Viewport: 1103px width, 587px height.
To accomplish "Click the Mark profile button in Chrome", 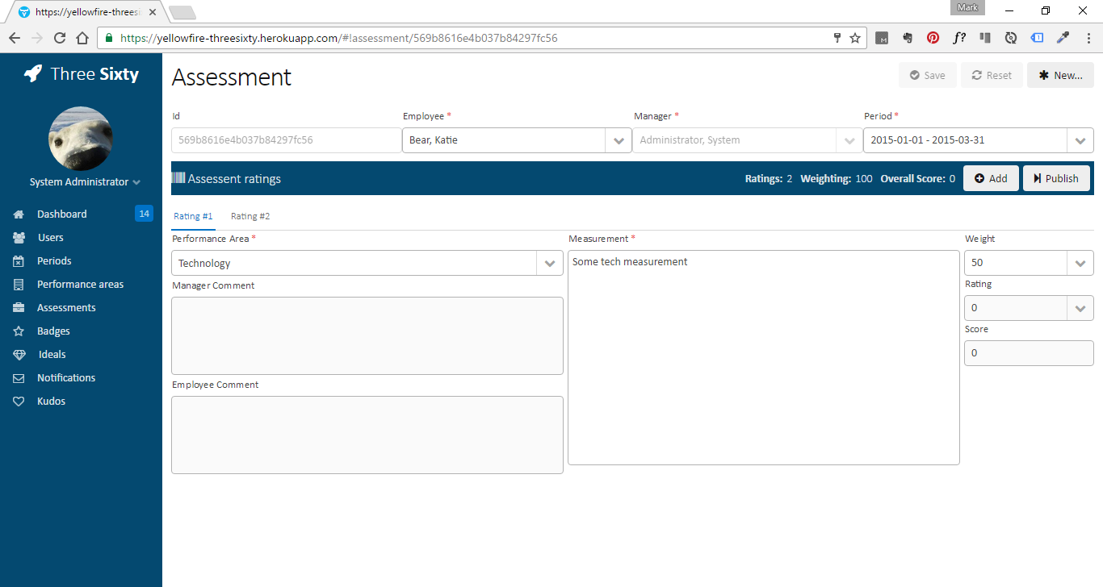I will [x=967, y=7].
